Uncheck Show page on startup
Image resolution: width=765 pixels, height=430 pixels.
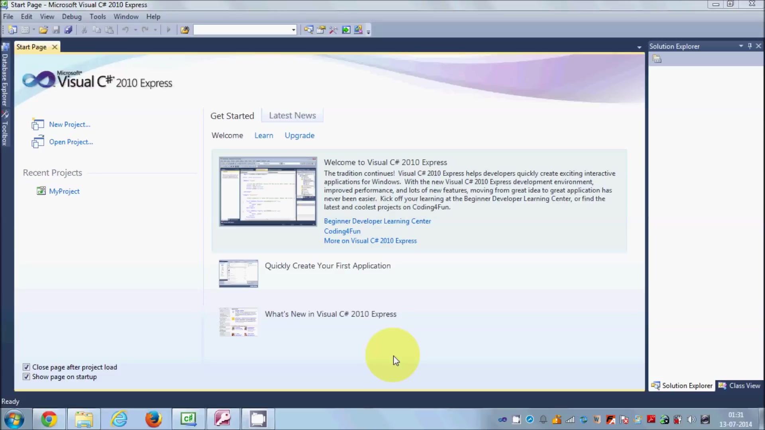pyautogui.click(x=26, y=377)
